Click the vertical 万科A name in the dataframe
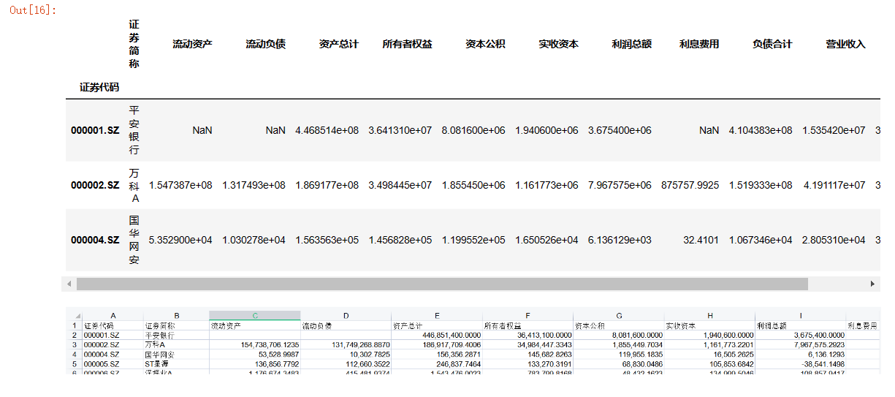895x397 pixels. point(134,185)
